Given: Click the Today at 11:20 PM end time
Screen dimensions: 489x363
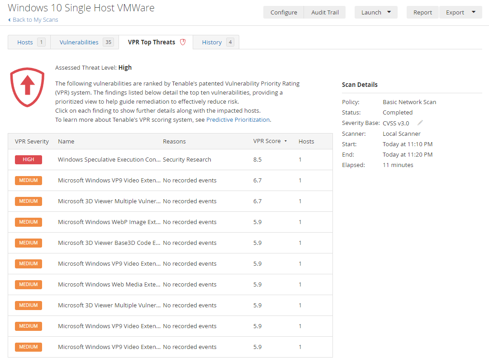Looking at the screenshot, I should pyautogui.click(x=408, y=154).
